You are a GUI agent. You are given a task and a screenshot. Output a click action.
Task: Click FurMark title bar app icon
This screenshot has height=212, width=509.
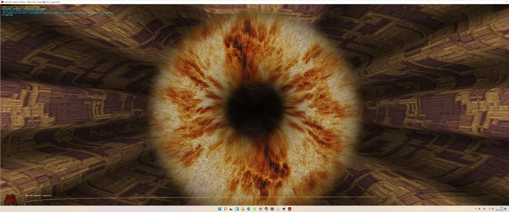[x=2, y=2]
